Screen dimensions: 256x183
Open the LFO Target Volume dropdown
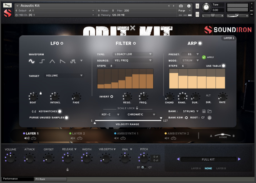(64, 76)
